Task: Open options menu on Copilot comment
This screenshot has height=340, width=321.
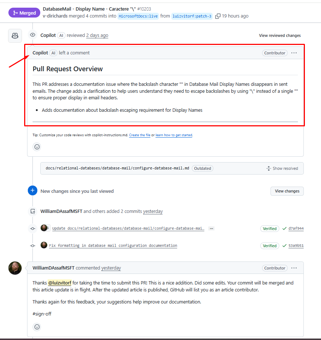Action: point(294,53)
